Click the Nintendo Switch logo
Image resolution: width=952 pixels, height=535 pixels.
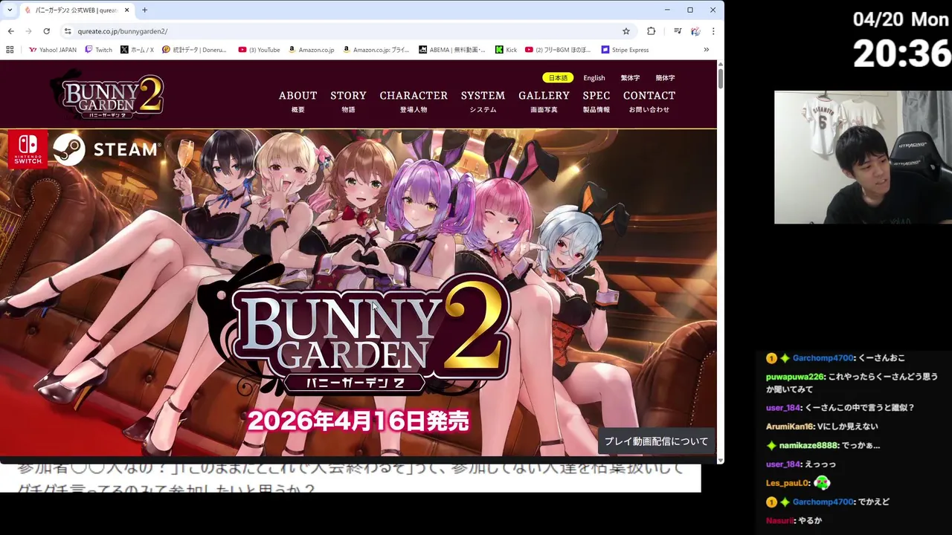pos(28,149)
